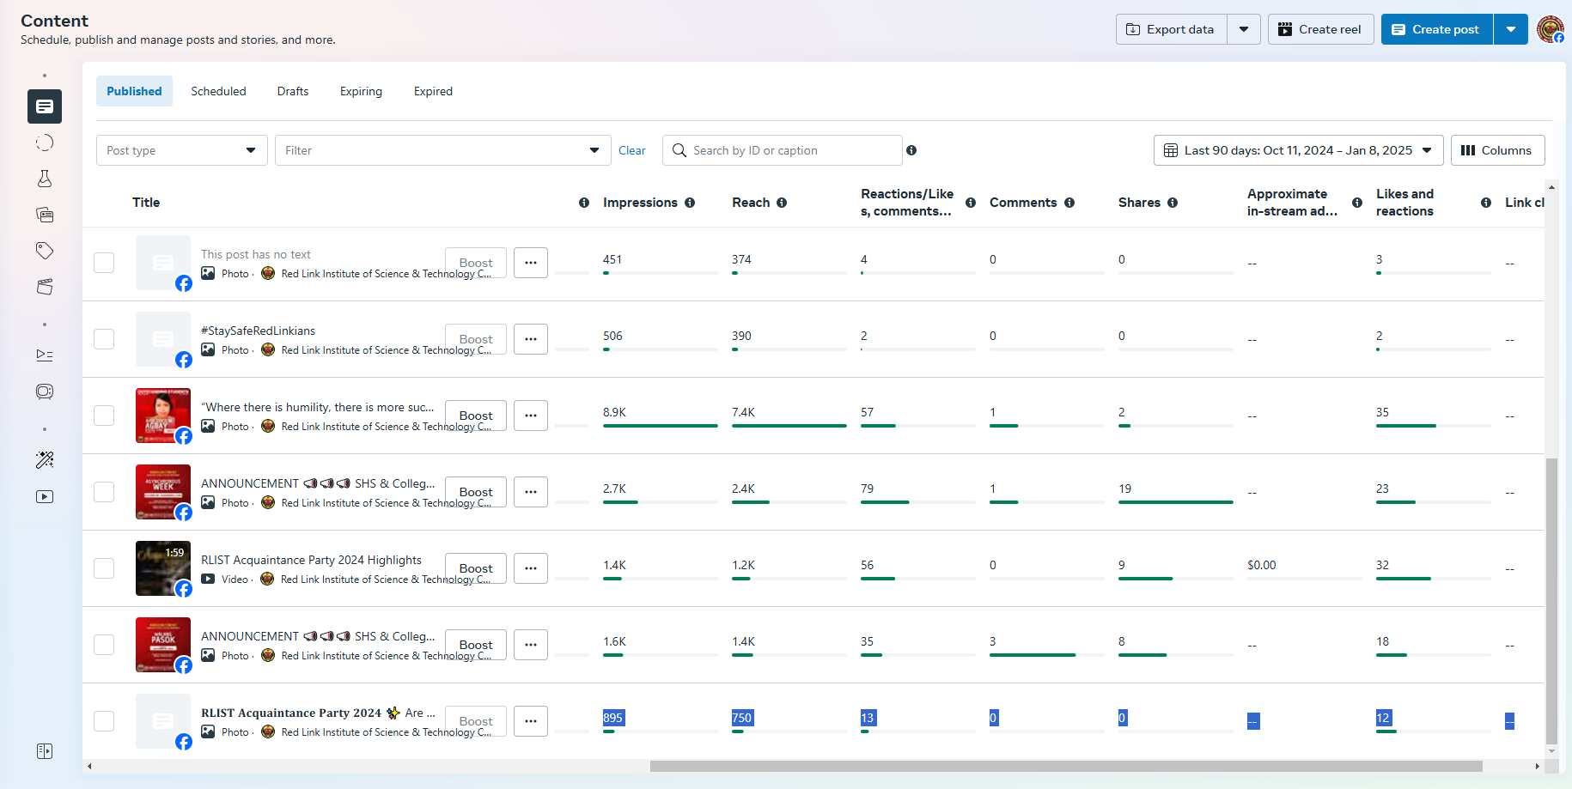Click the info icon next to Impressions
The image size is (1572, 789).
click(x=690, y=203)
